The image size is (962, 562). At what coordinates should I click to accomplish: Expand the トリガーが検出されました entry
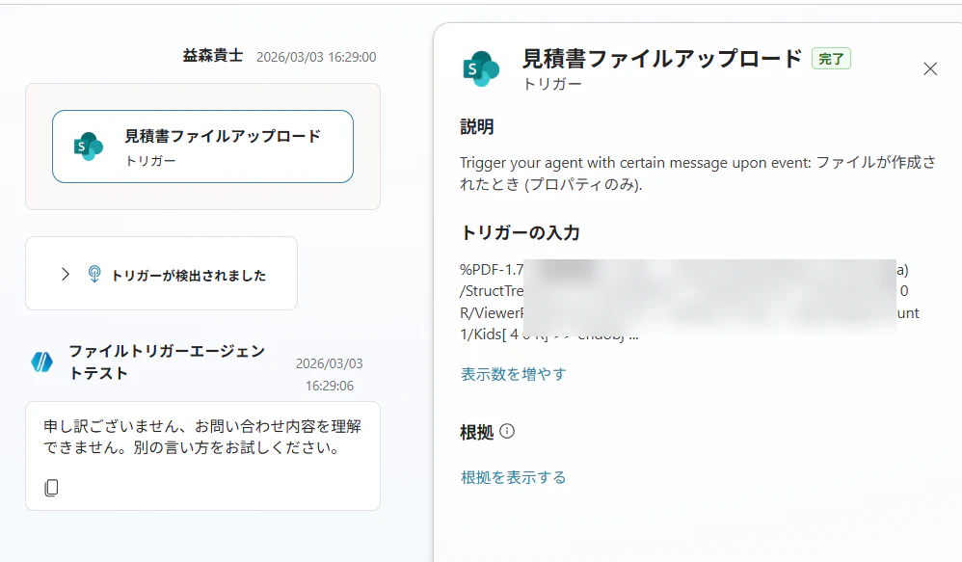pos(66,274)
